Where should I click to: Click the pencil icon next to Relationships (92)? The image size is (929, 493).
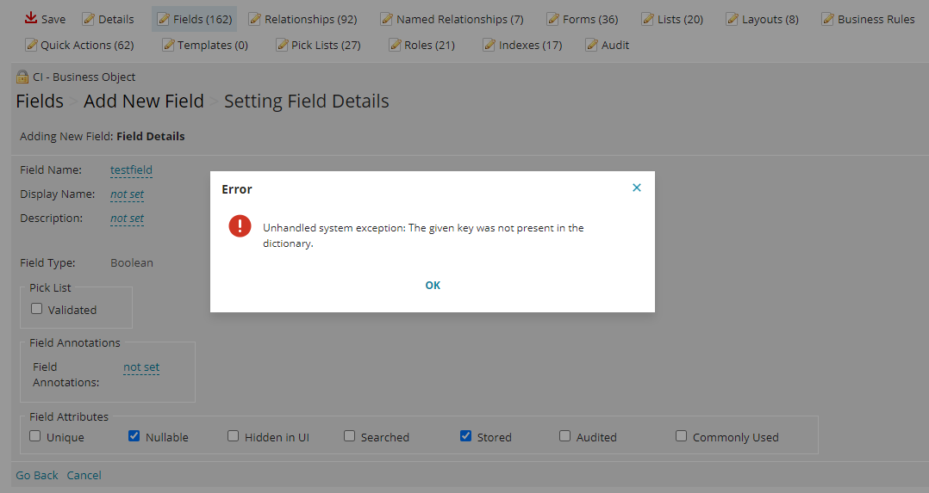coord(255,19)
